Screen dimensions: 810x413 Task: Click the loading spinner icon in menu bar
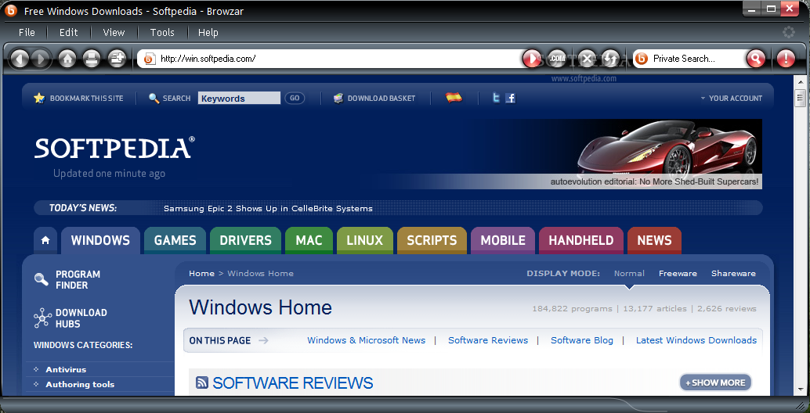coord(788,32)
